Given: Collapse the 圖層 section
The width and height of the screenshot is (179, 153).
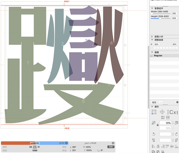Looking at the screenshot, I should pos(152,52).
